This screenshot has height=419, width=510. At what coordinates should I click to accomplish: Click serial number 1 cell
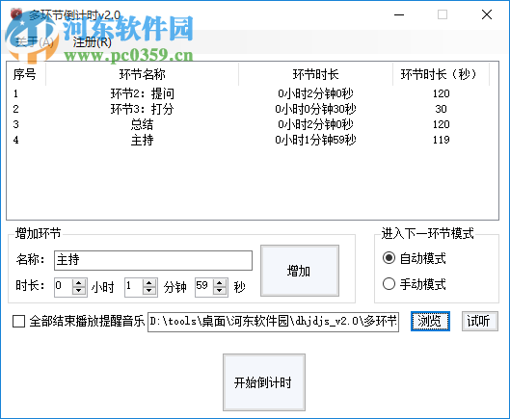(x=15, y=93)
